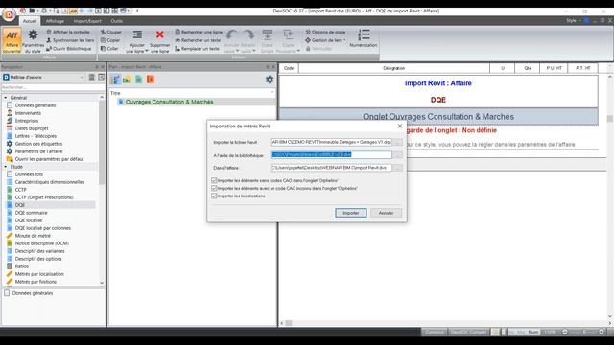This screenshot has height=345, width=614.
Task: Click the Copier command
Action: [x=110, y=40]
